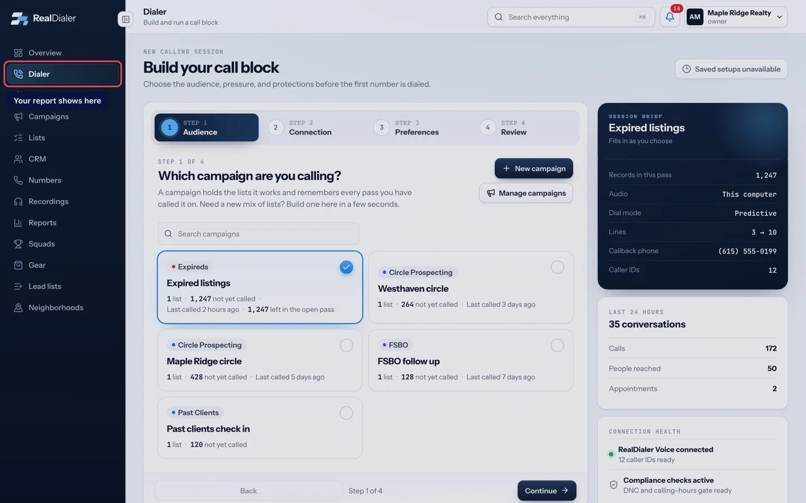
Task: Click callback phone (615) 555-0199
Action: pos(747,251)
